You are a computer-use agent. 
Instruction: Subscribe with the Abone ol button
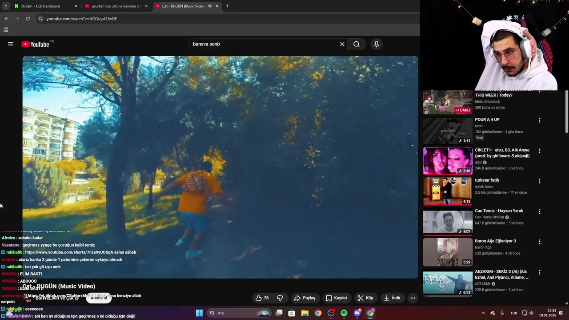99,298
